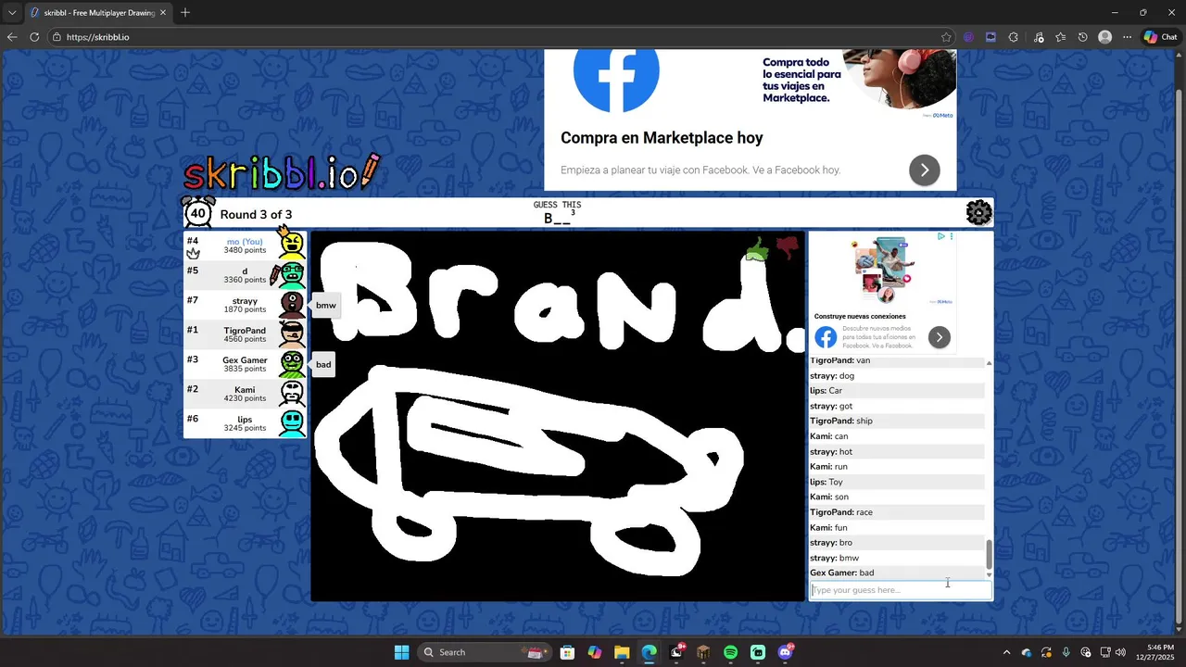Click the thumbs up like icon
This screenshot has width=1186, height=667.
click(x=758, y=249)
